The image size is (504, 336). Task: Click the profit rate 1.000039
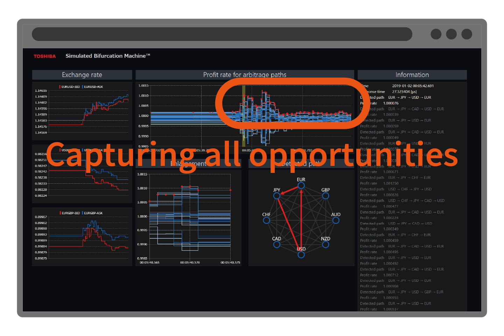point(391,114)
